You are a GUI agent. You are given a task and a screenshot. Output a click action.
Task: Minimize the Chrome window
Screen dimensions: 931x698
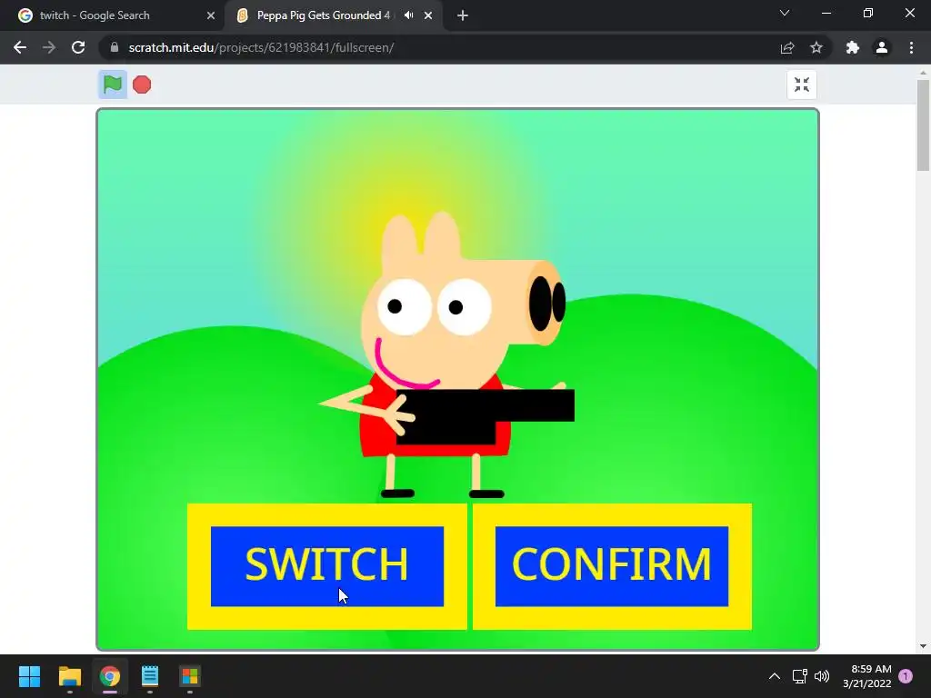(826, 13)
